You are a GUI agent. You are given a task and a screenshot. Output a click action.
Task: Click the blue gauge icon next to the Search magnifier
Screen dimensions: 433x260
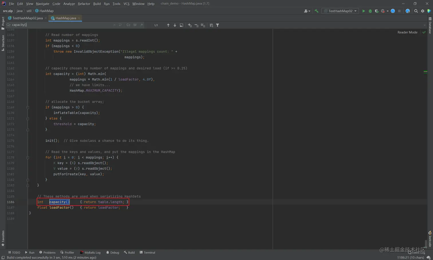click(x=408, y=11)
